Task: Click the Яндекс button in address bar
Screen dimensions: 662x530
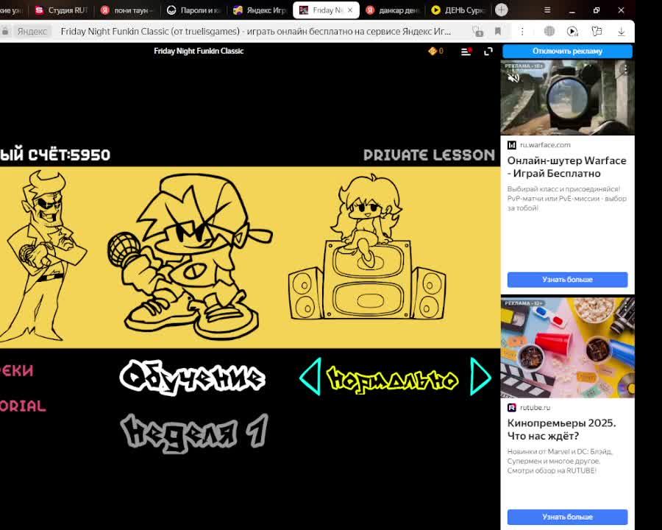Action: (x=32, y=31)
